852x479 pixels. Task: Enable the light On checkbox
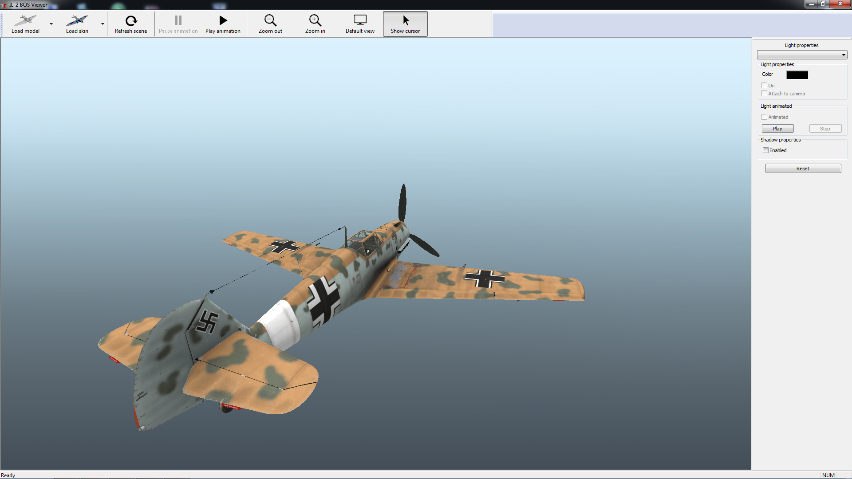click(764, 86)
